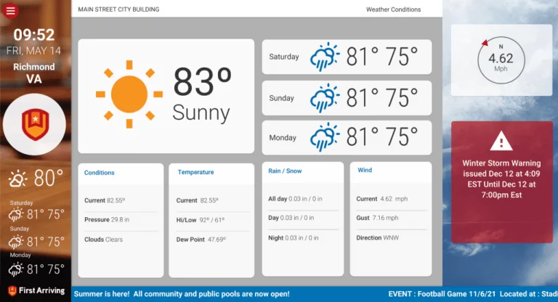Click the Weather Conditions header label
The width and height of the screenshot is (558, 302).
[x=393, y=9]
